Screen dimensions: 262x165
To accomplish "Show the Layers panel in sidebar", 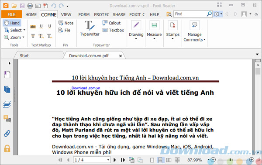I will [x=7, y=104].
